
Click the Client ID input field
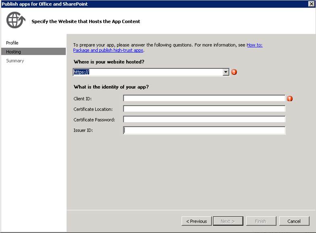[x=204, y=98]
